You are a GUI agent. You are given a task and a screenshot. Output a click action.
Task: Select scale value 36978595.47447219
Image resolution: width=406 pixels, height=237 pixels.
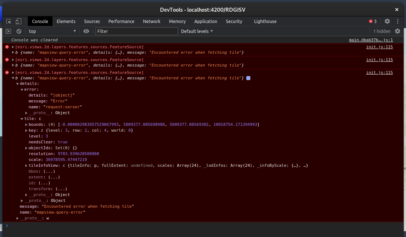tap(66, 160)
